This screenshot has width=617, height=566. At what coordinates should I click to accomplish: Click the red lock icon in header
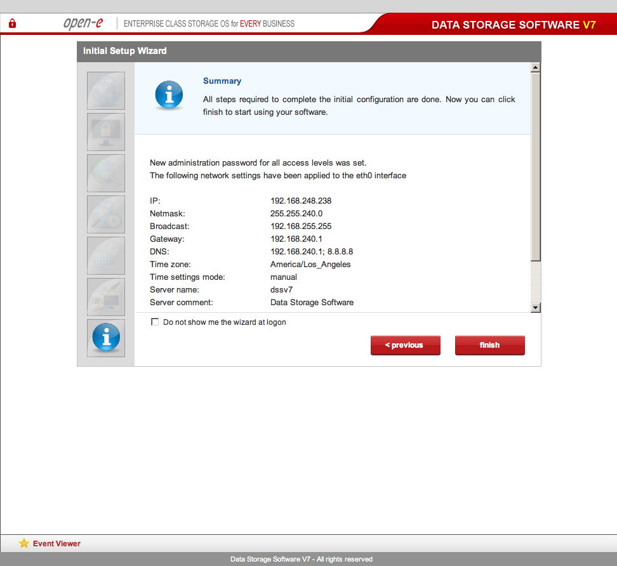point(12,23)
